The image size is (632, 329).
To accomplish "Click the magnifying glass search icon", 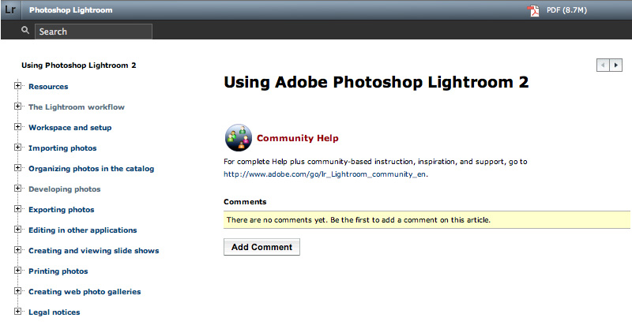I will (25, 30).
